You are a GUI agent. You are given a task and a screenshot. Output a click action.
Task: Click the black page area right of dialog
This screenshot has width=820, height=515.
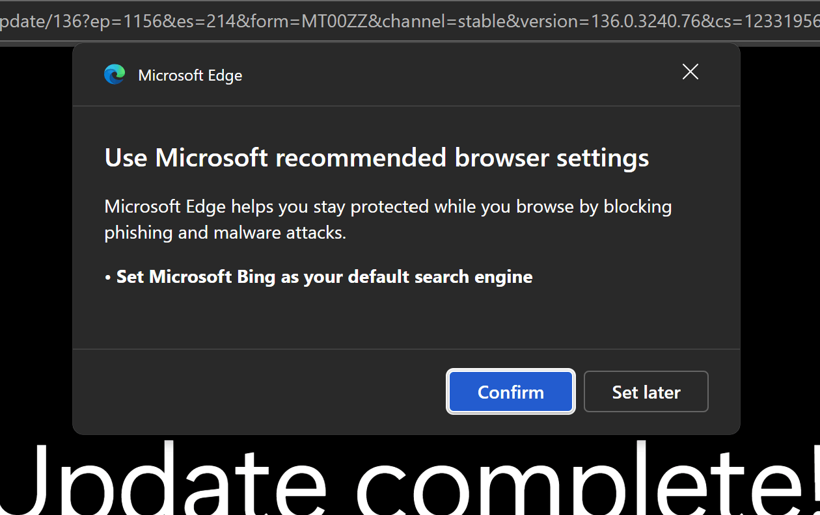point(780,241)
